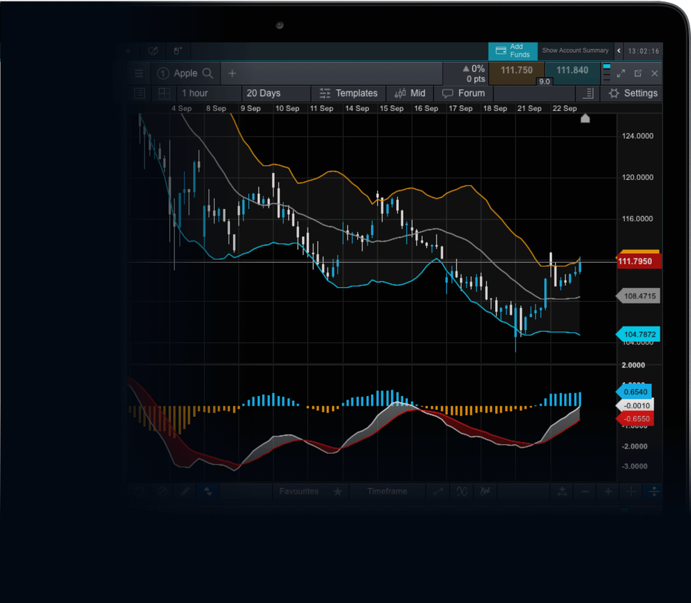Screen dimensions: 691x603
Task: Click the search magnifier next to Apple
Action: 209,72
